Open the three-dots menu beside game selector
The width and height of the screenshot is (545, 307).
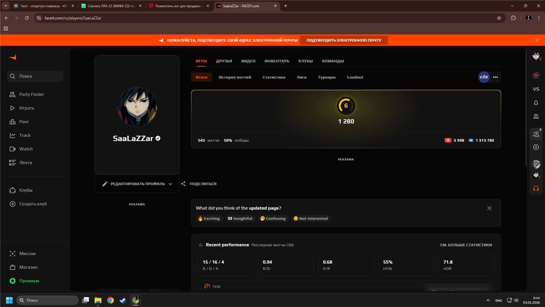(495, 77)
